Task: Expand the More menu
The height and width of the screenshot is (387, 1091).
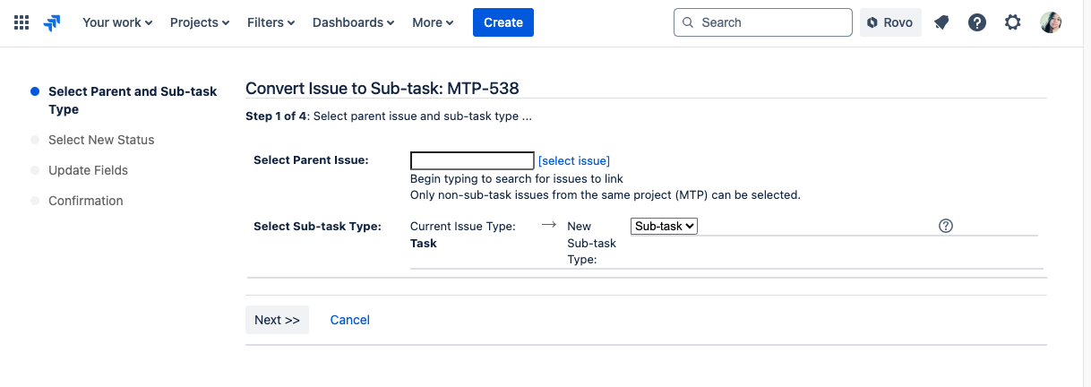Action: click(433, 22)
